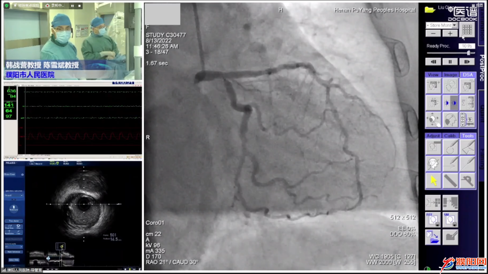Select the angle protractor measurement tool
The image size is (488, 274).
(467, 181)
